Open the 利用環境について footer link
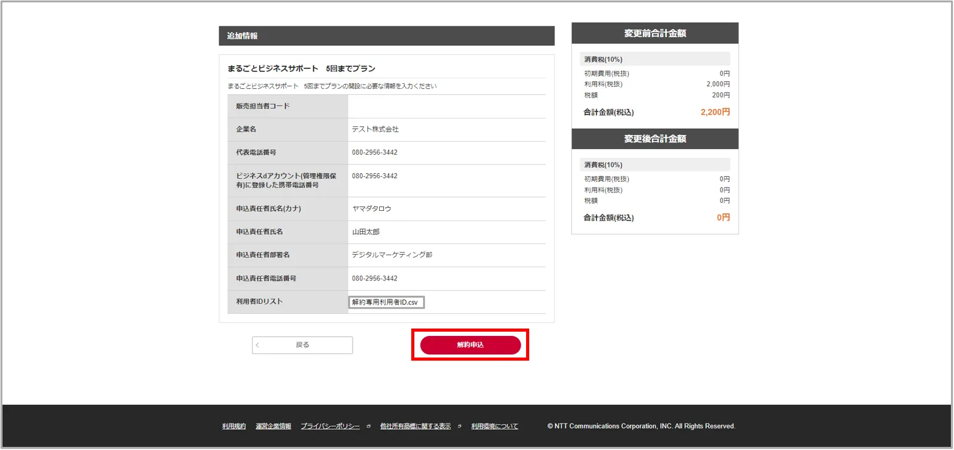954x450 pixels. point(495,427)
